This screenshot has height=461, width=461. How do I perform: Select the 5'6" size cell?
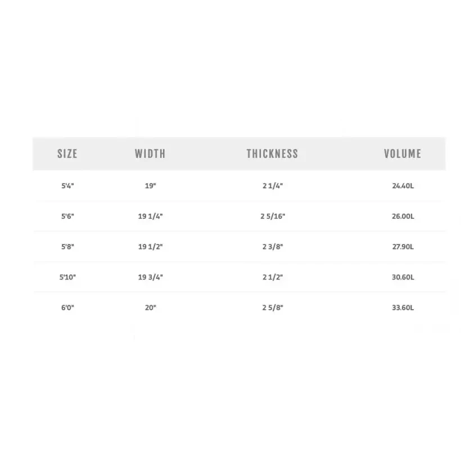(67, 216)
